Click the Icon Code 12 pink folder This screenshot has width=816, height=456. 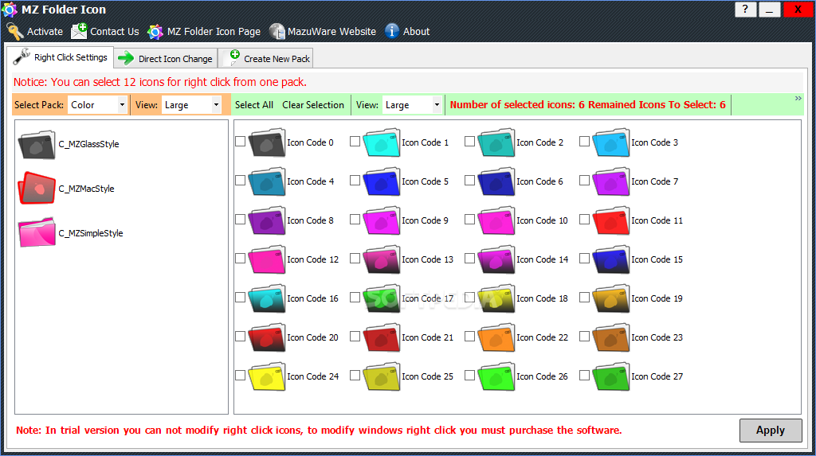coord(267,259)
